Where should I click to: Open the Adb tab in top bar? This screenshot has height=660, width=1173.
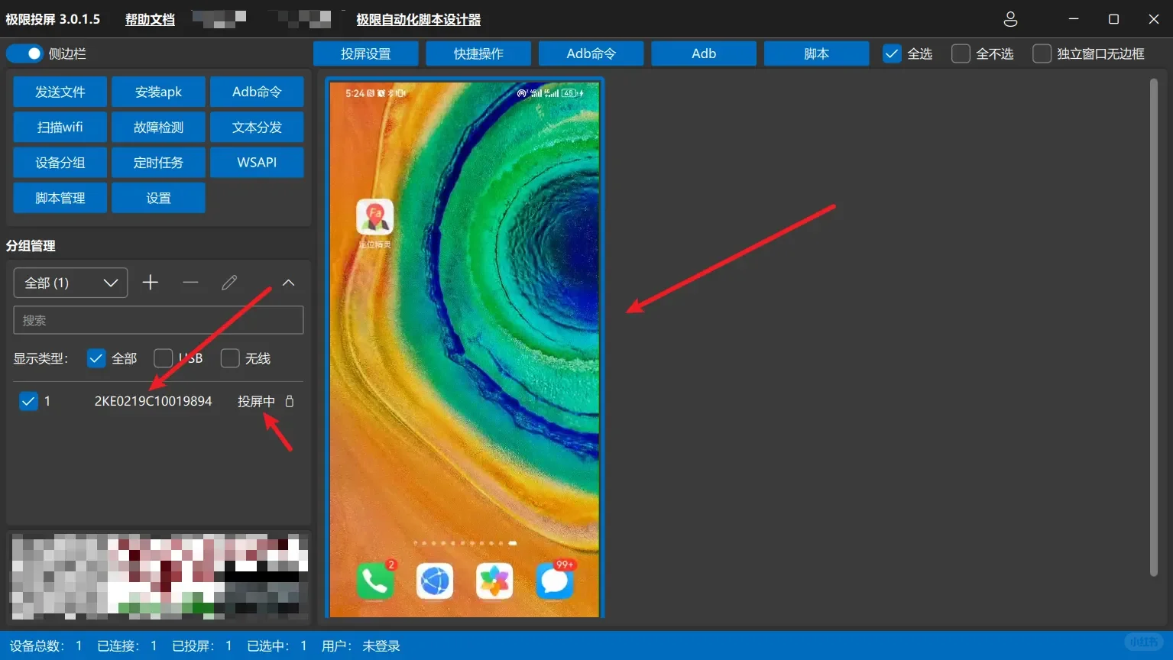point(704,53)
